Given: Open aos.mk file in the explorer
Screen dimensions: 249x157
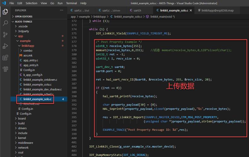Looking at the screenshot, I should point(28,55).
